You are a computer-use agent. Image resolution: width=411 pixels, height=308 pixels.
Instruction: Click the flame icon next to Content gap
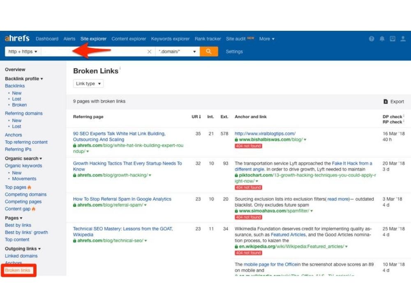click(x=34, y=209)
